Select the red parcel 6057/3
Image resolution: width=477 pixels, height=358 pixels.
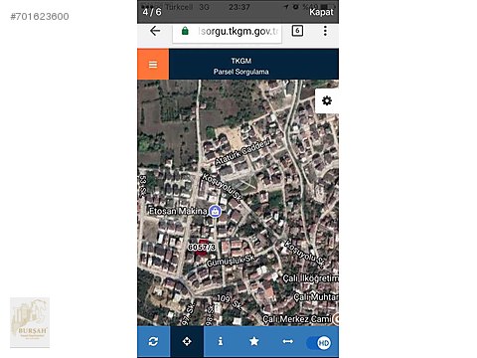201,248
